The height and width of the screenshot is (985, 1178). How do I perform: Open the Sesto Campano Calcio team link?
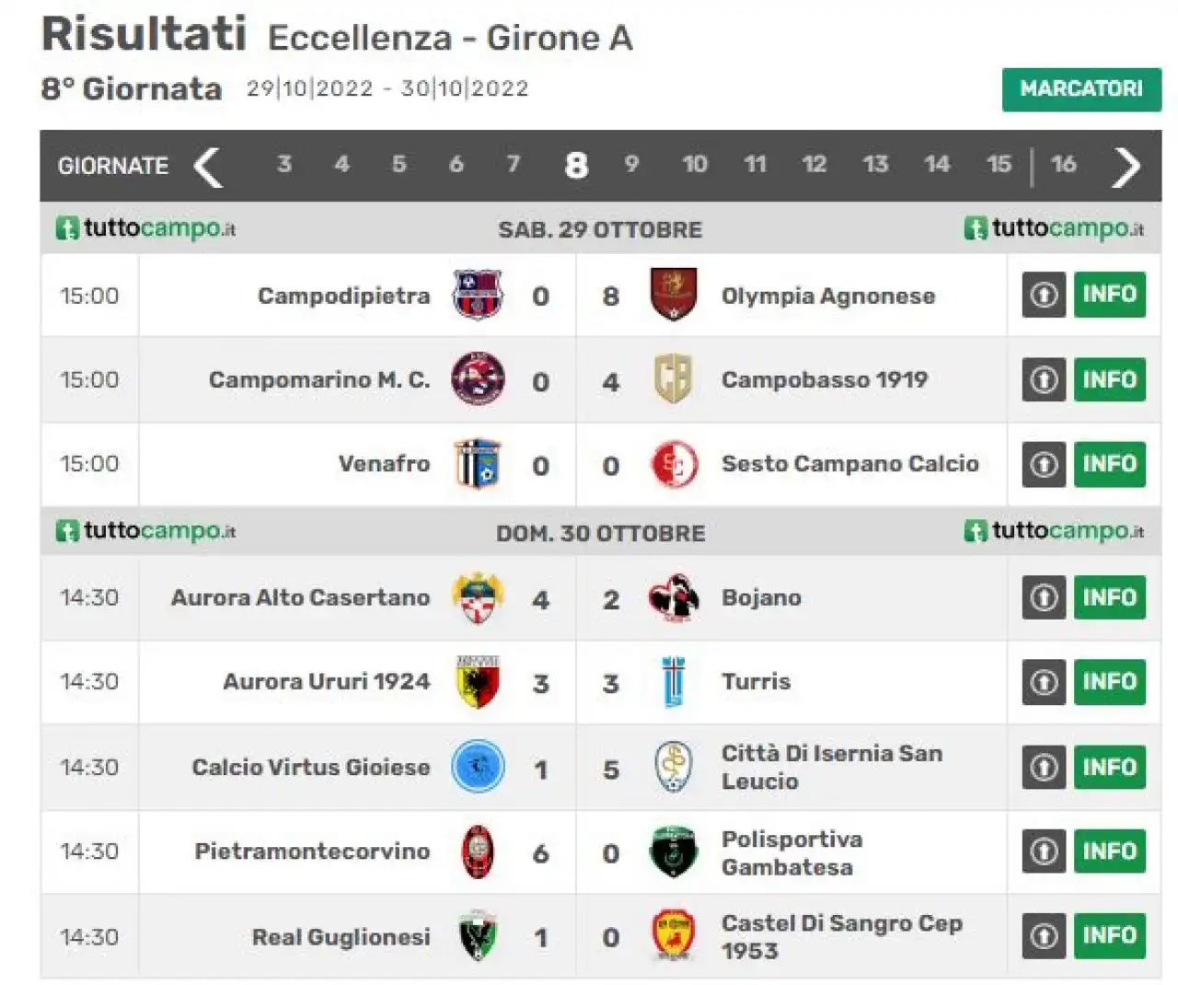coord(849,464)
